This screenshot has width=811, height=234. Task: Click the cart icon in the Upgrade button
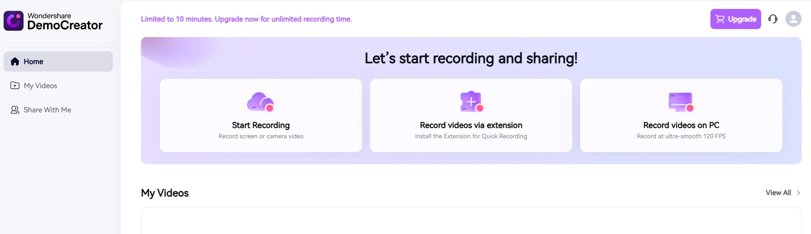pos(720,19)
